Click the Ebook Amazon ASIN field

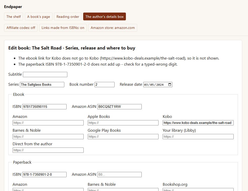[119, 107]
